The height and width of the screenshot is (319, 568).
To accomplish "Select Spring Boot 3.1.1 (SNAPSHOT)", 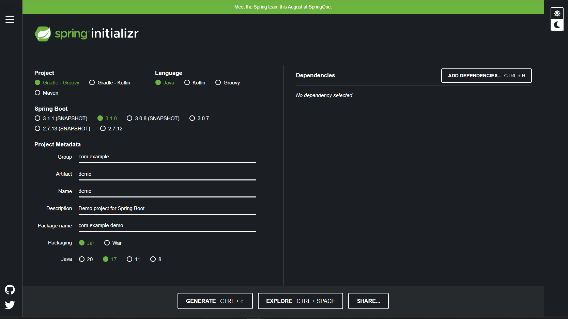I will 61,118.
